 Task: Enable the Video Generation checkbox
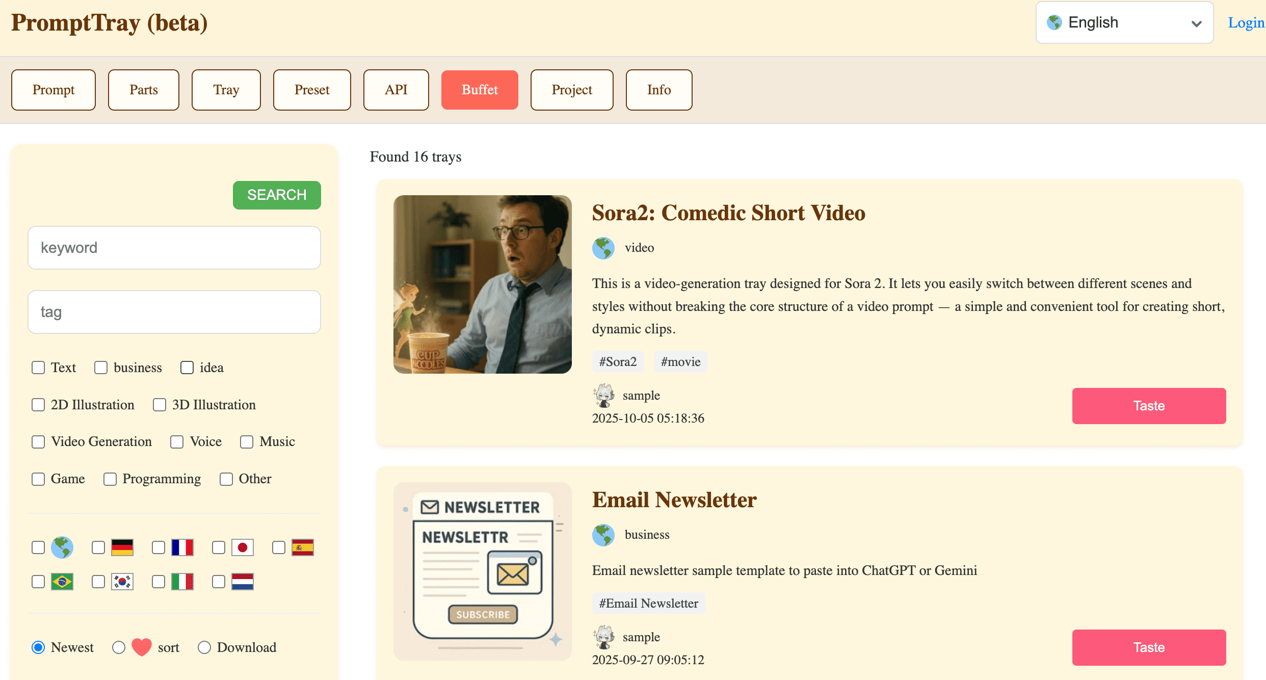point(38,442)
